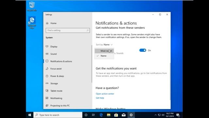This screenshot has width=209, height=118.
Task: Expand the Sort by Name dropdown
Action: tap(104, 45)
